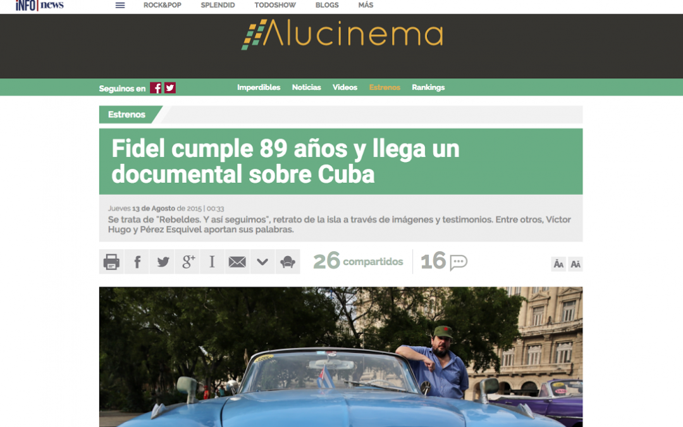Open the Rankings section
The width and height of the screenshot is (683, 427).
pos(428,87)
